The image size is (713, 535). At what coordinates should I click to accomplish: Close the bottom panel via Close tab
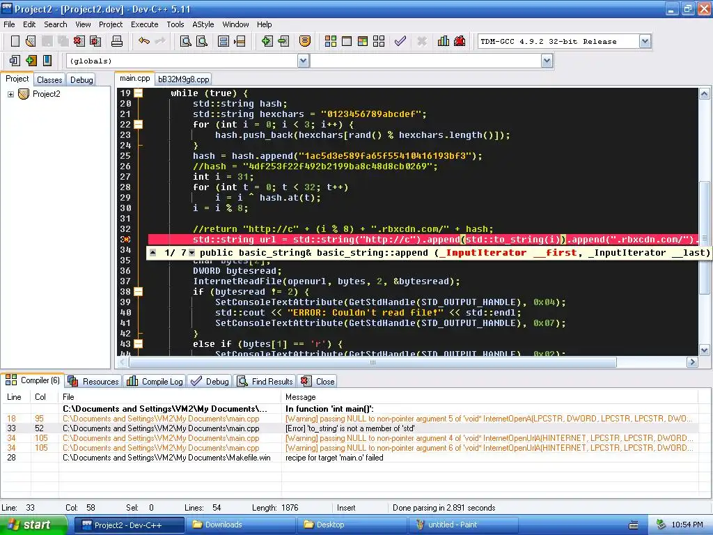click(318, 381)
